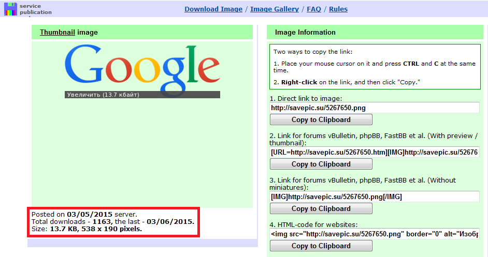Copy the IMG-only forum code to clipboard
Viewport: 488px width, 257px height.
(321, 208)
